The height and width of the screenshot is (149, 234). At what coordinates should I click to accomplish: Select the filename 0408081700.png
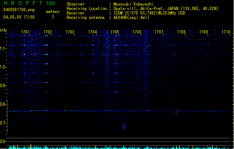(19, 10)
